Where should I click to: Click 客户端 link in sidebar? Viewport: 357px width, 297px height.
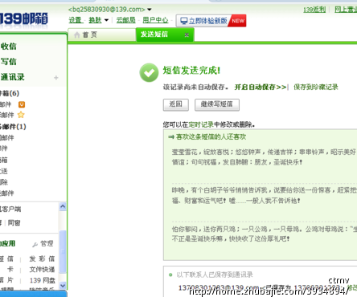coord(10,209)
